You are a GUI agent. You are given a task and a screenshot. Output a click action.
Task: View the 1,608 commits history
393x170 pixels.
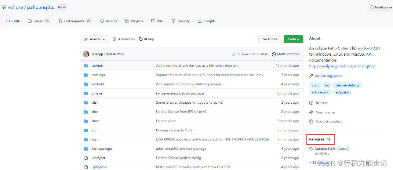285,54
